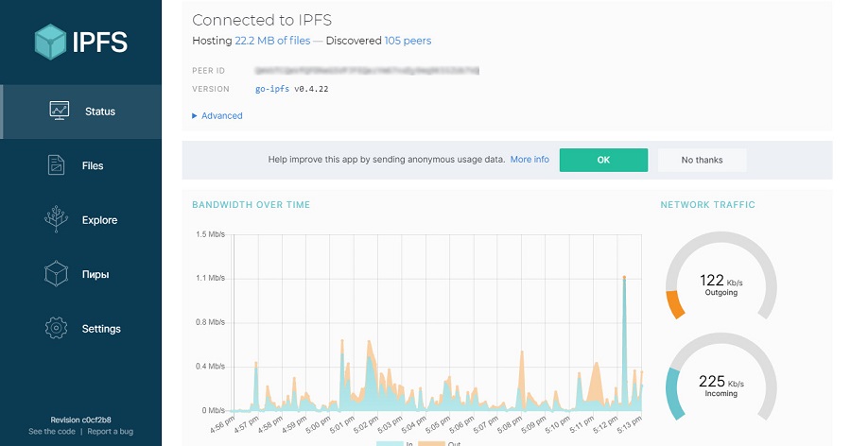This screenshot has width=851, height=446.
Task: Click the 122 Kb/s outgoing value
Action: pos(721,281)
